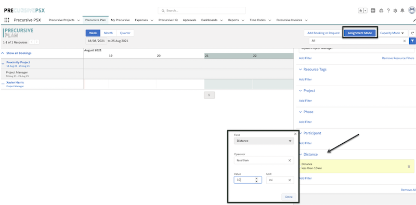Expand the Expenses tab menu
Image resolution: width=416 pixels, height=205 pixels.
point(152,20)
